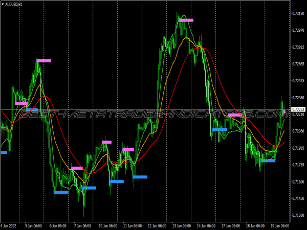The height and width of the screenshot is (230, 307).
Task: Select the 0.72515 price level on the axis
Action: pos(298,81)
